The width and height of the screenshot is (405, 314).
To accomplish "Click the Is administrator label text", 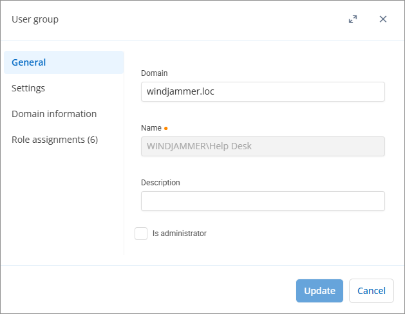I will click(180, 234).
